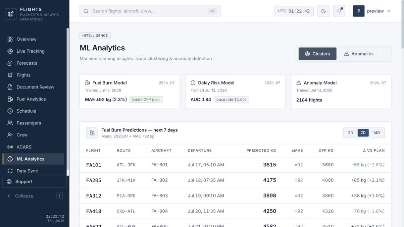Sort by the PREDICTED KG column

261,151
